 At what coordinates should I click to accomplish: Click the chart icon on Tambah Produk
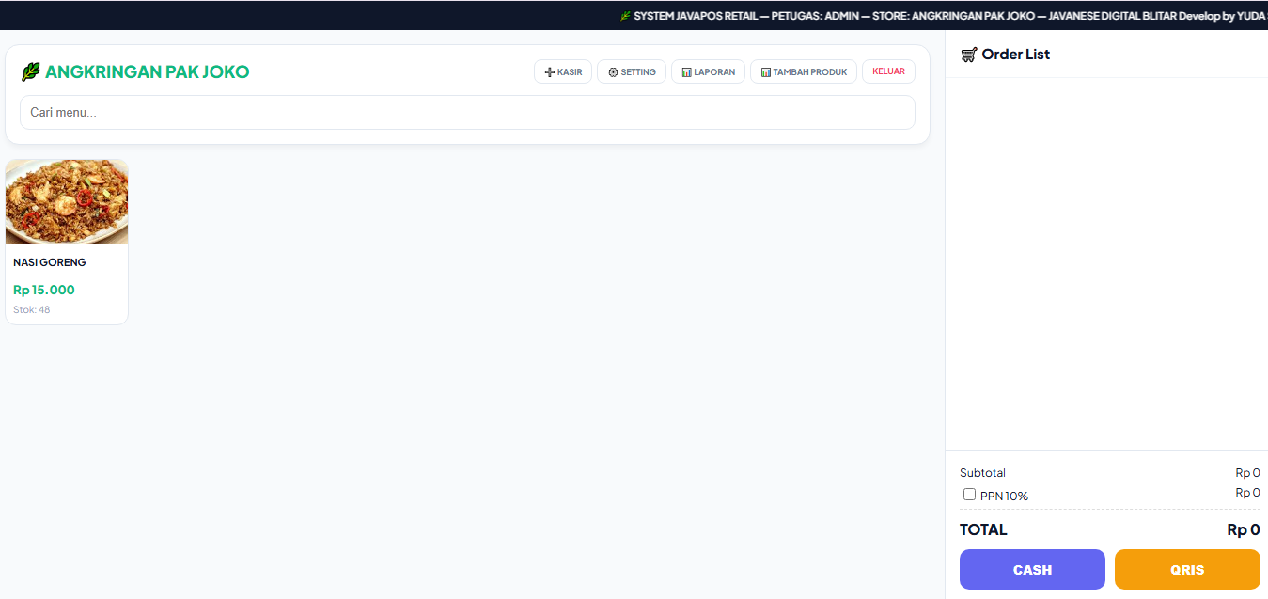[766, 72]
